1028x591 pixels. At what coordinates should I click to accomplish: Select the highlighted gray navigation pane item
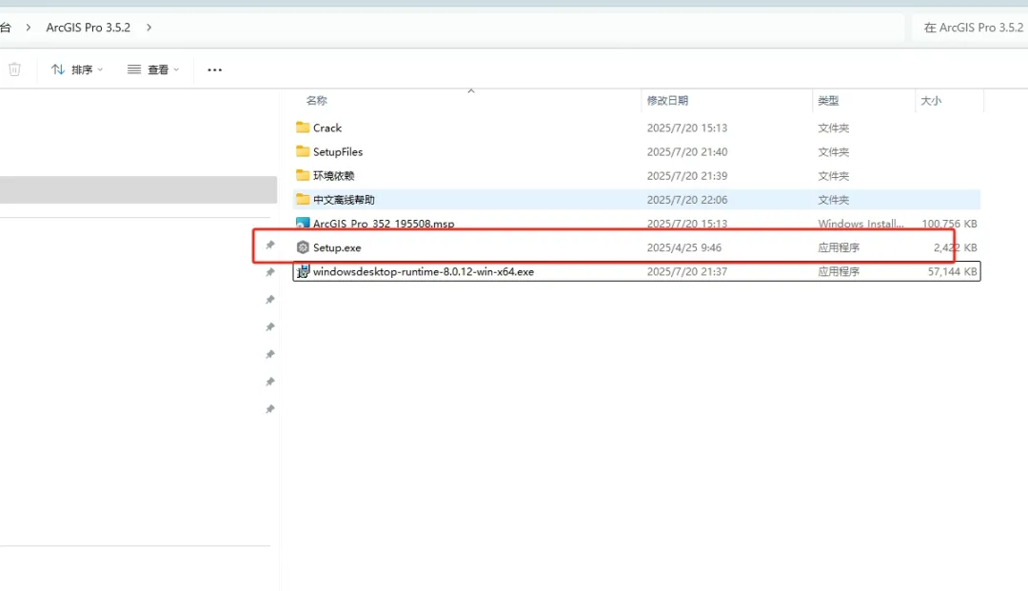tap(138, 189)
